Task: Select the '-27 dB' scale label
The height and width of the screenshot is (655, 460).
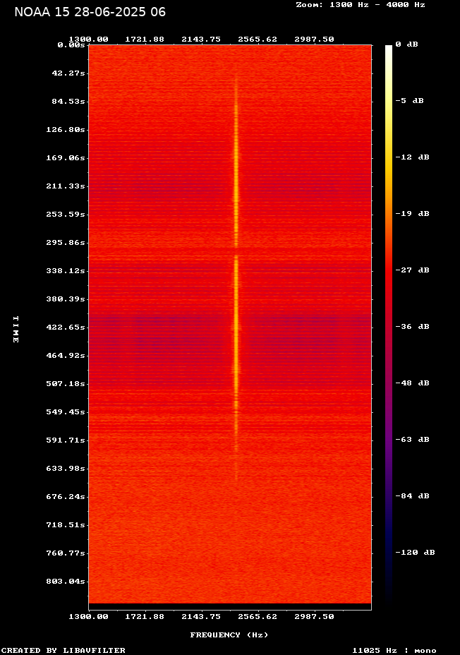Action: pyautogui.click(x=413, y=270)
